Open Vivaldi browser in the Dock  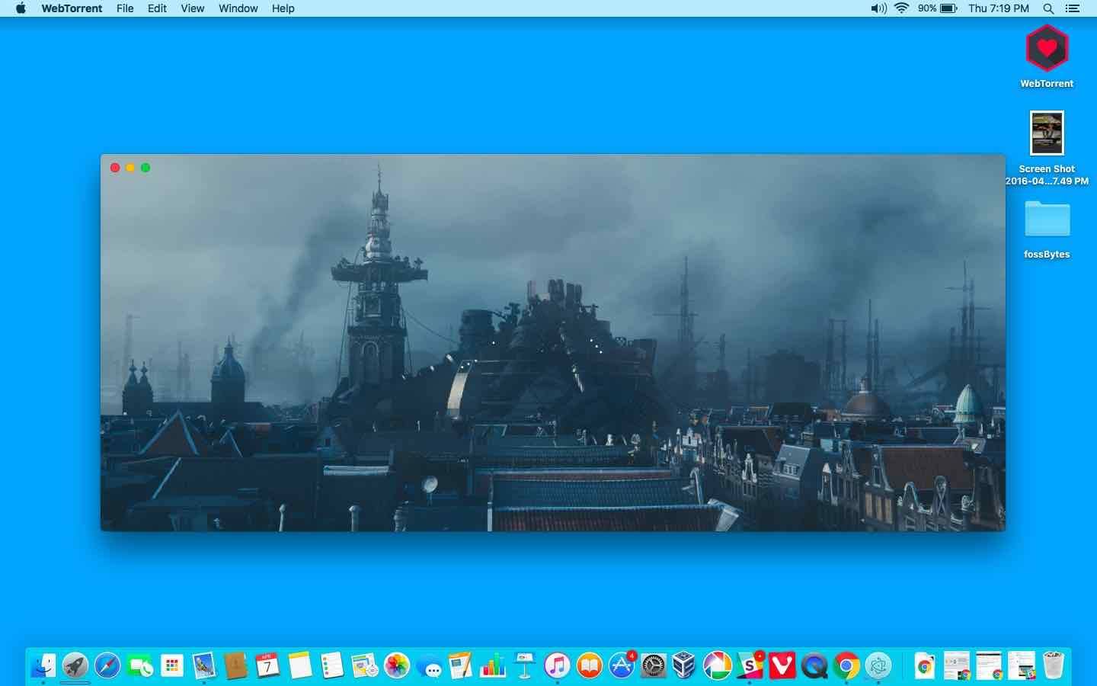click(782, 665)
